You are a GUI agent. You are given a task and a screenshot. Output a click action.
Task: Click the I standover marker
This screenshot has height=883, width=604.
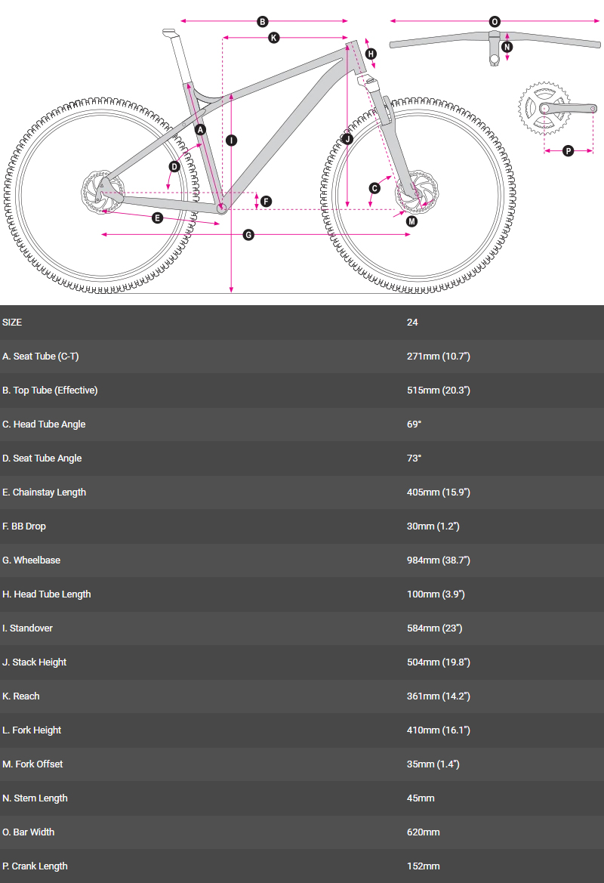(x=231, y=140)
